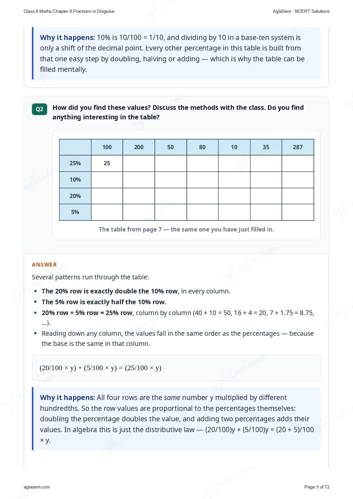Click the 10% row header cell
353x499 pixels.
pos(75,180)
